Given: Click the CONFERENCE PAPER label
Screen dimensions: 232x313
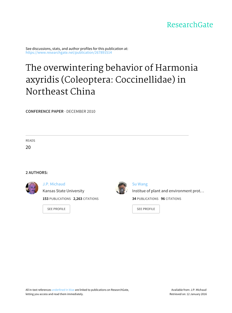Looking at the screenshot, I should 44,111.
